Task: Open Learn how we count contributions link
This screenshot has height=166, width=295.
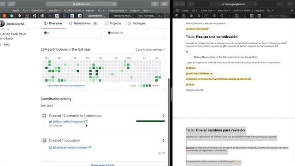Action: click(x=66, y=86)
